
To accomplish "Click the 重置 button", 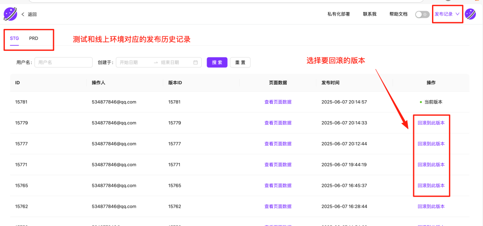I will (x=240, y=62).
